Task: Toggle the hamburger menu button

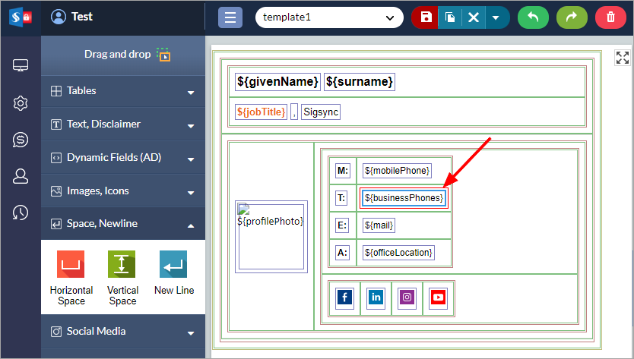Action: (230, 17)
